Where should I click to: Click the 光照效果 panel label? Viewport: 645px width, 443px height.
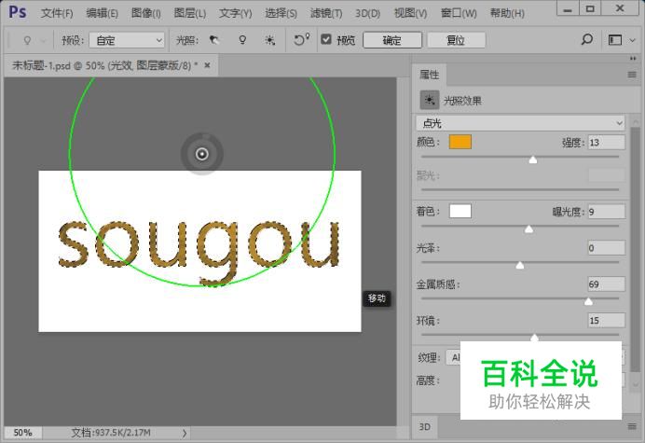tap(462, 101)
